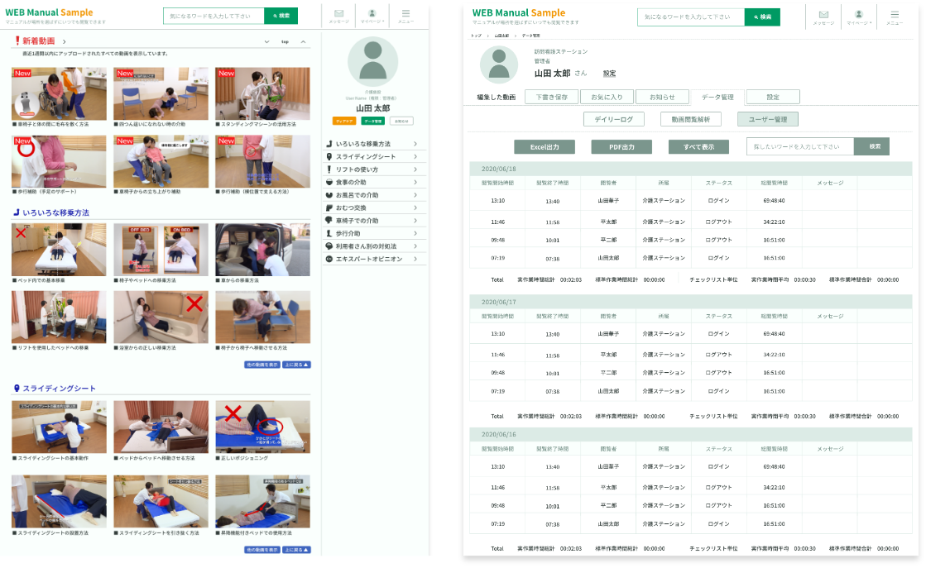Open the スタンディングマシーンの活用方法 video thumbnail
This screenshot has height=568, width=926.
pos(262,93)
